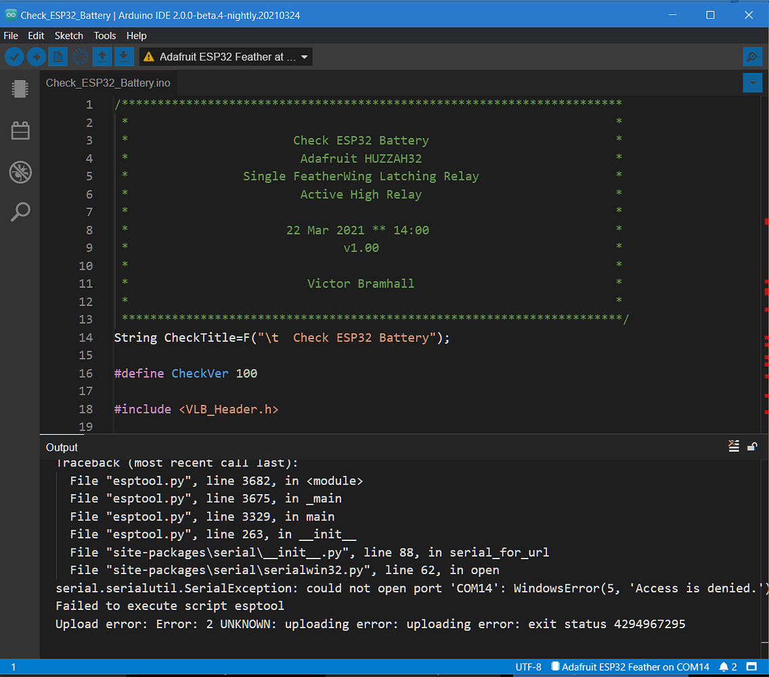Viewport: 769px width, 677px height.
Task: Open the Sketch menu
Action: 68,35
